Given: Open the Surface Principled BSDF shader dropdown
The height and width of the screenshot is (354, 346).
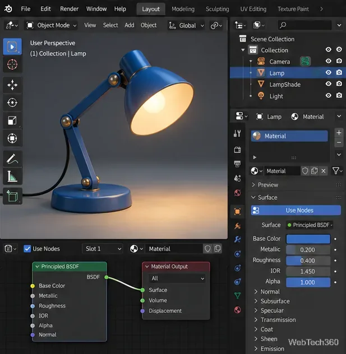Looking at the screenshot, I should pyautogui.click(x=310, y=225).
